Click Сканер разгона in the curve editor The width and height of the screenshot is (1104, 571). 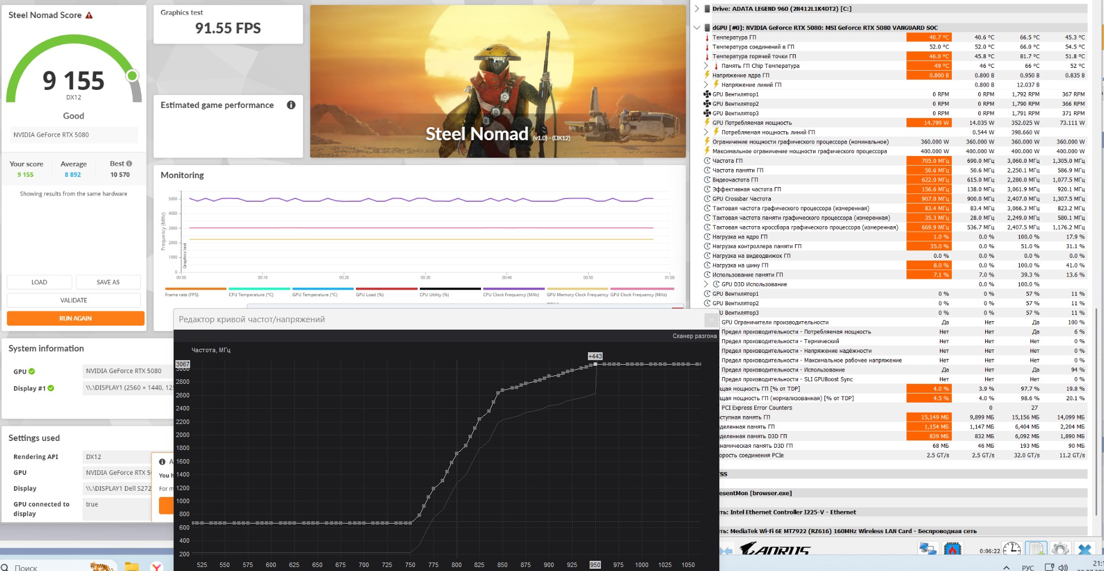[694, 336]
